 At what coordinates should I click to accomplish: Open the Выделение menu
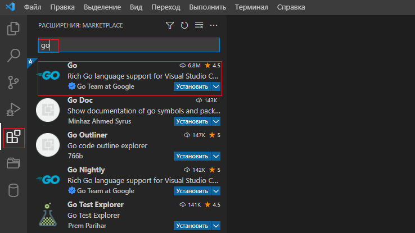102,7
